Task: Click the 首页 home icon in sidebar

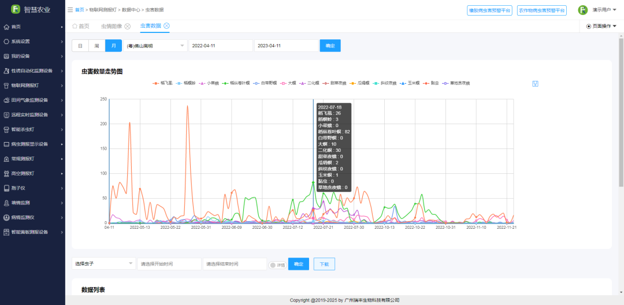Action: [x=6, y=27]
